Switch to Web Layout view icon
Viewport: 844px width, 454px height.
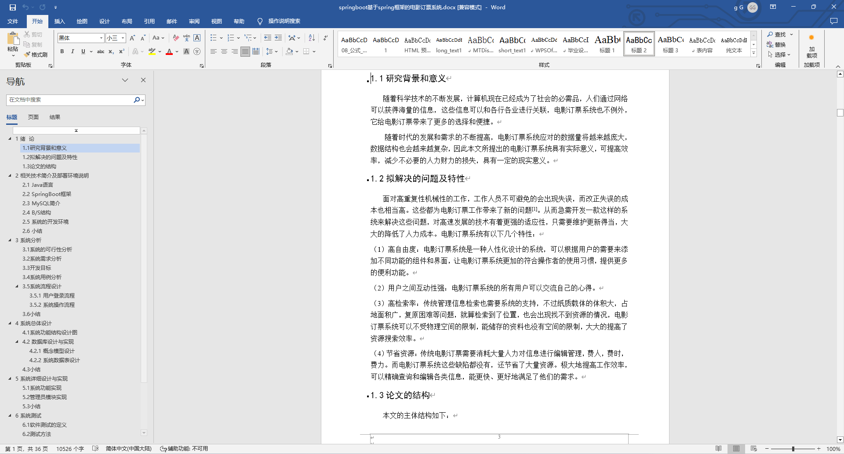[x=754, y=449]
